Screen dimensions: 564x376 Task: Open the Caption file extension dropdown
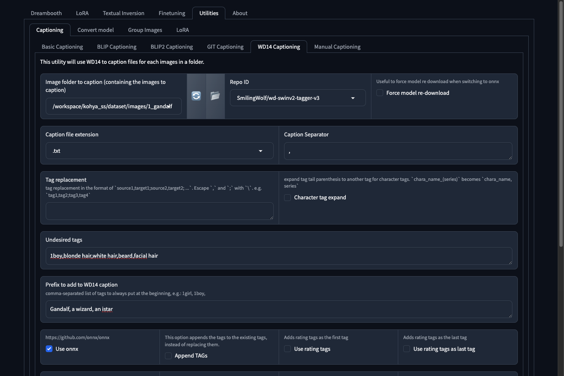coord(260,151)
